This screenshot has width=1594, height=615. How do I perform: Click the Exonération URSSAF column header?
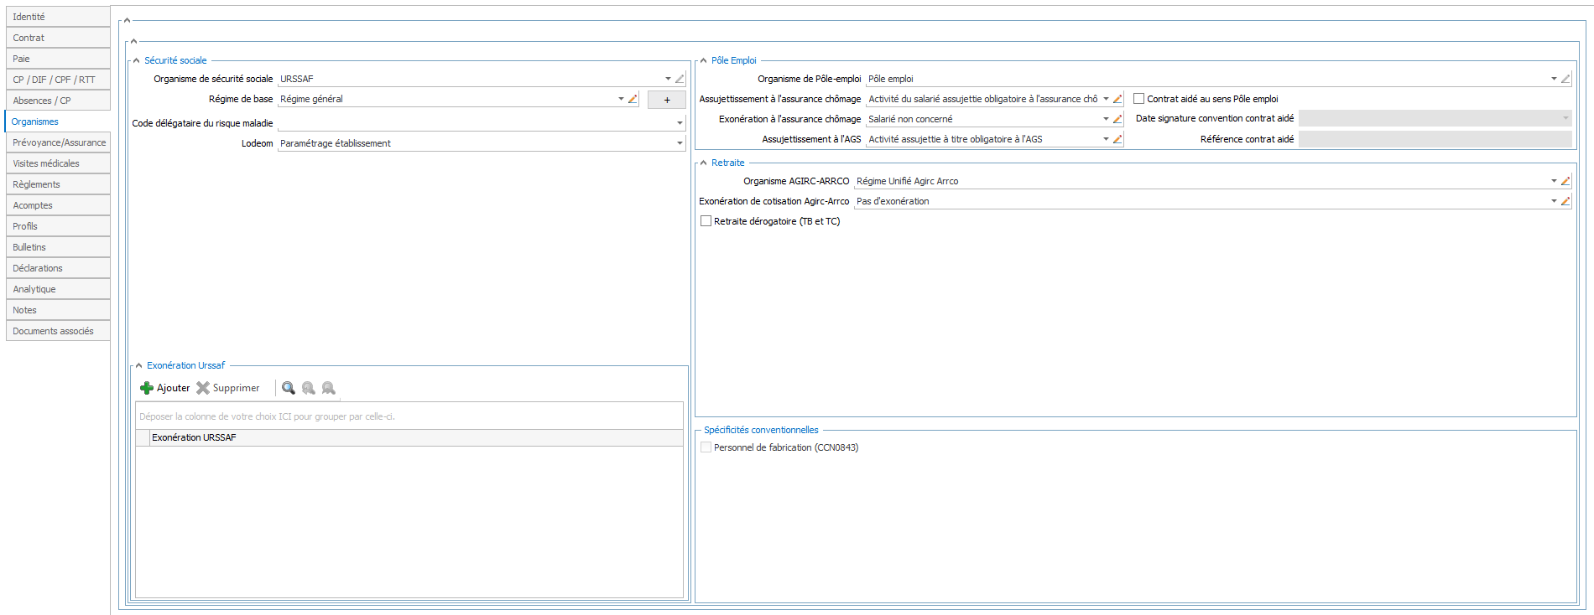[195, 437]
